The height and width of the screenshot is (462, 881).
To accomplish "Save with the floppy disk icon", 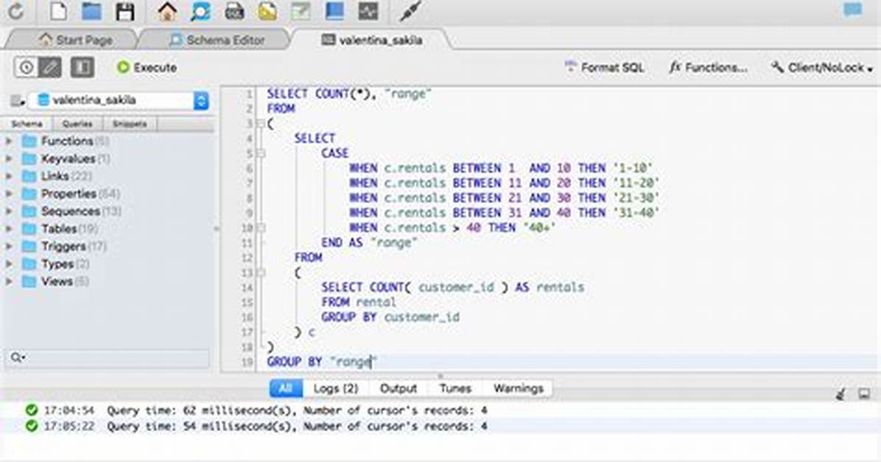I will pyautogui.click(x=124, y=10).
